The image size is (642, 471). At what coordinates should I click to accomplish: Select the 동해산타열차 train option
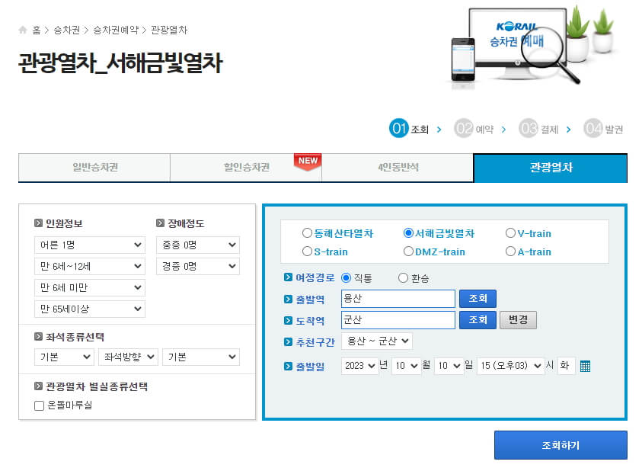coord(307,234)
